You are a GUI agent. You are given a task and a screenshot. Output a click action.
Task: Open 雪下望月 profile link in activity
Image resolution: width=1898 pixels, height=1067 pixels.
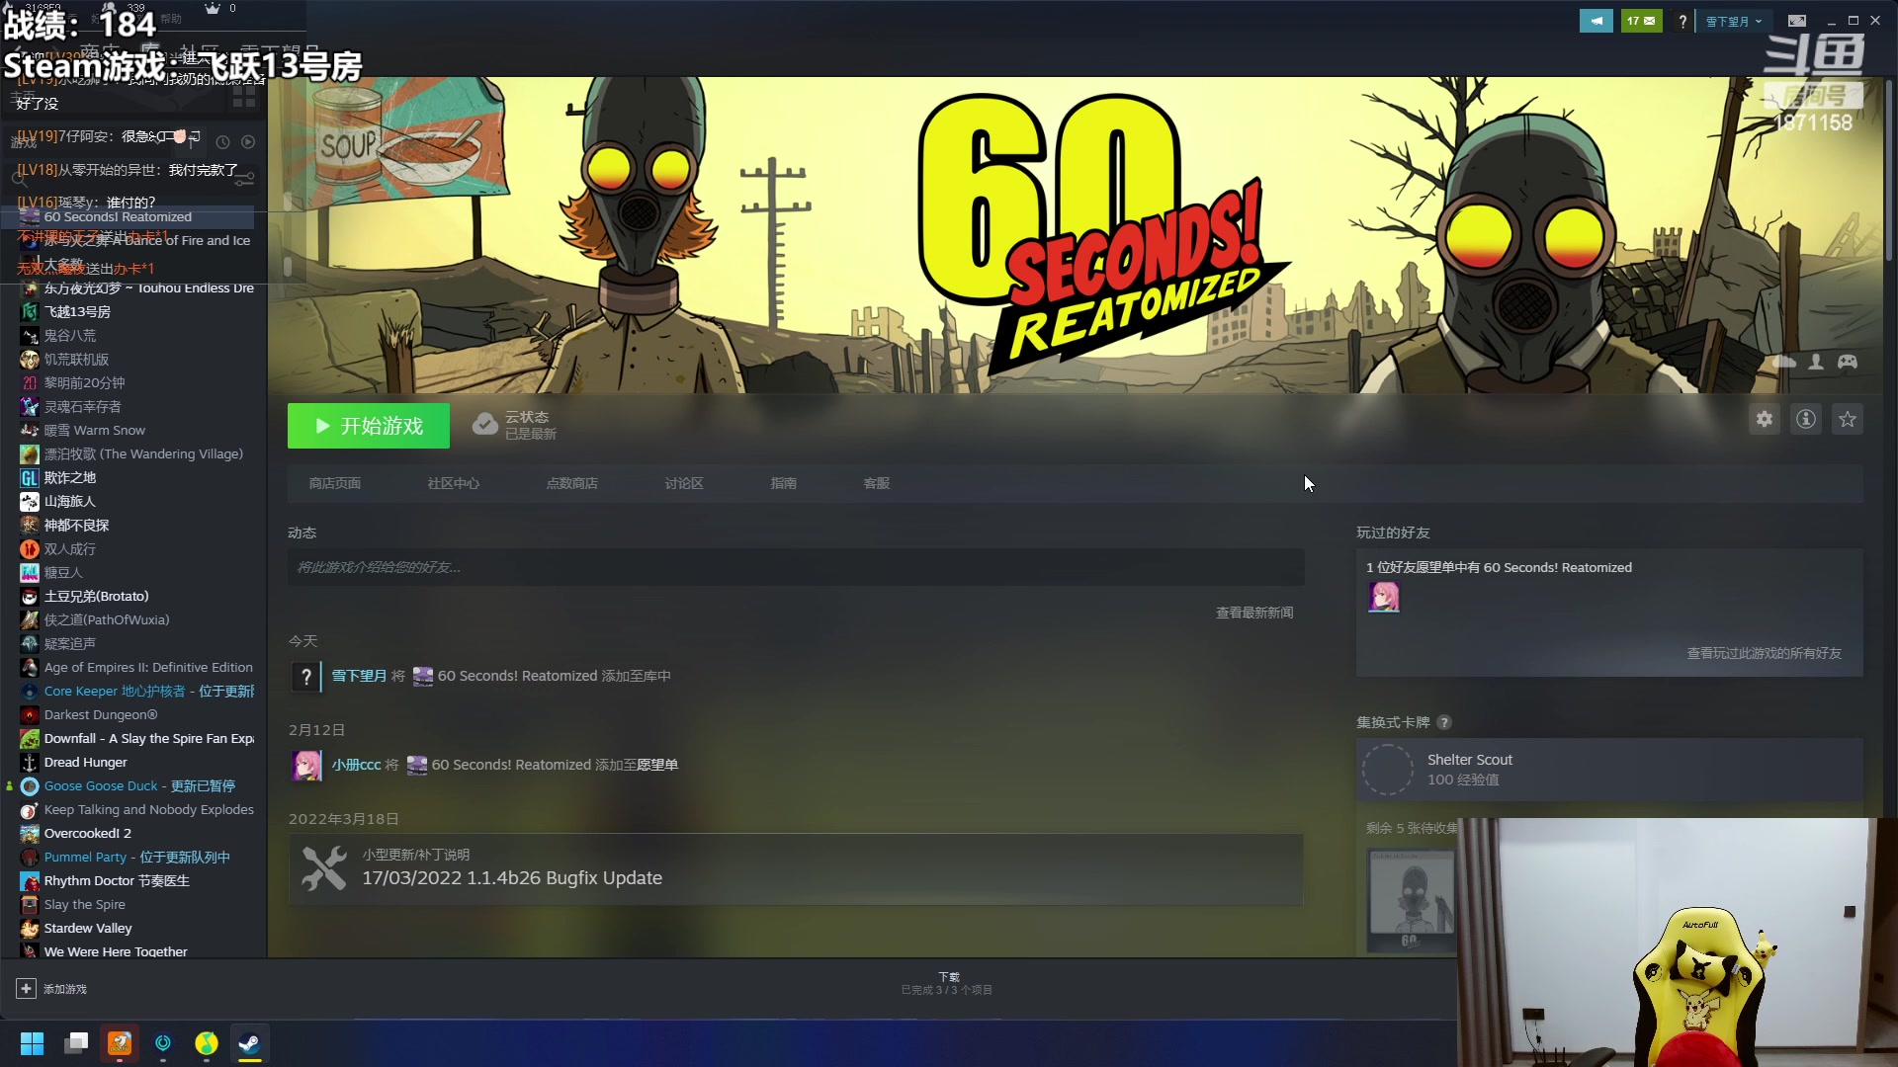pos(359,676)
